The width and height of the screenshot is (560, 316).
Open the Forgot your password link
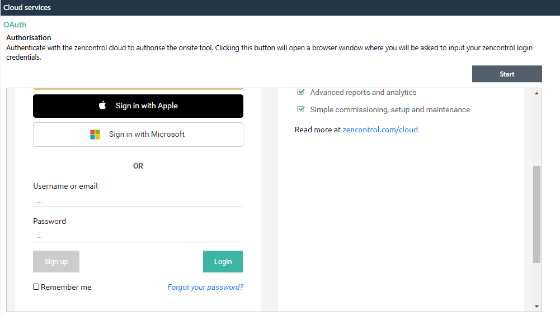point(205,287)
